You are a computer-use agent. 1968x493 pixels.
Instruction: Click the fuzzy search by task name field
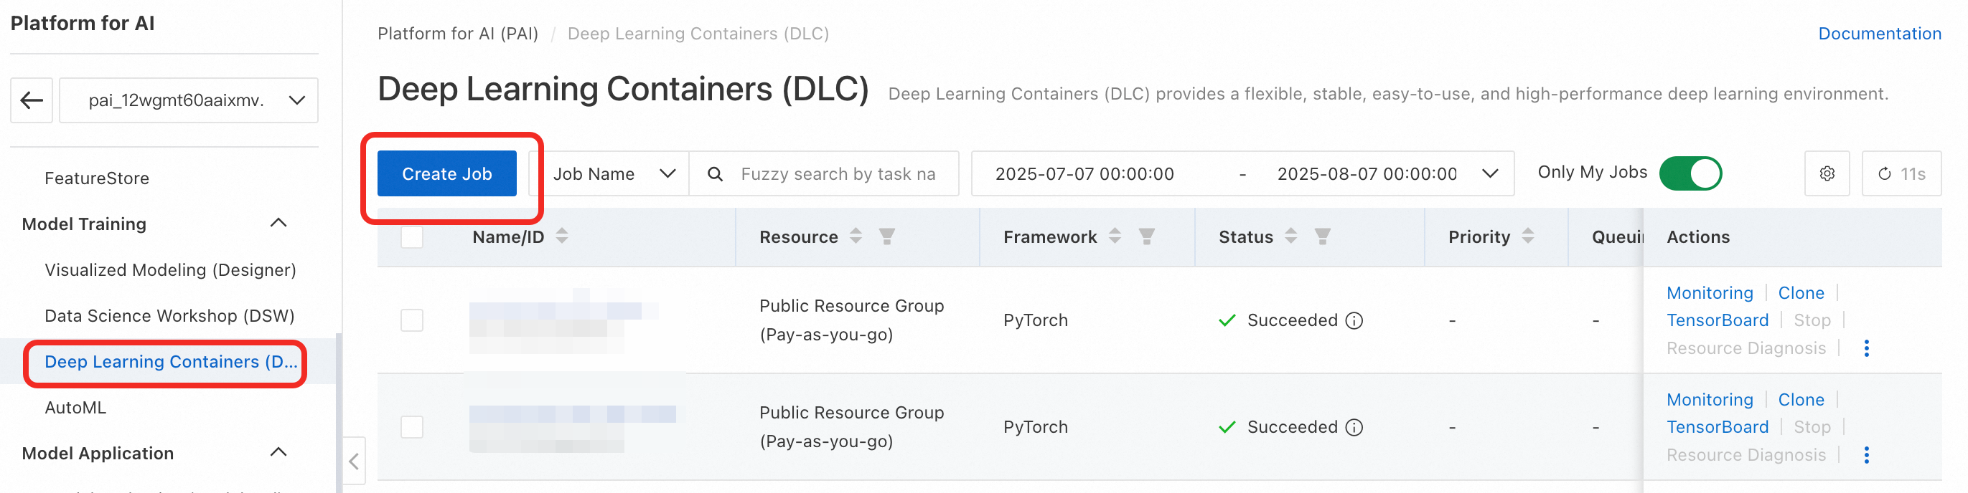click(838, 174)
